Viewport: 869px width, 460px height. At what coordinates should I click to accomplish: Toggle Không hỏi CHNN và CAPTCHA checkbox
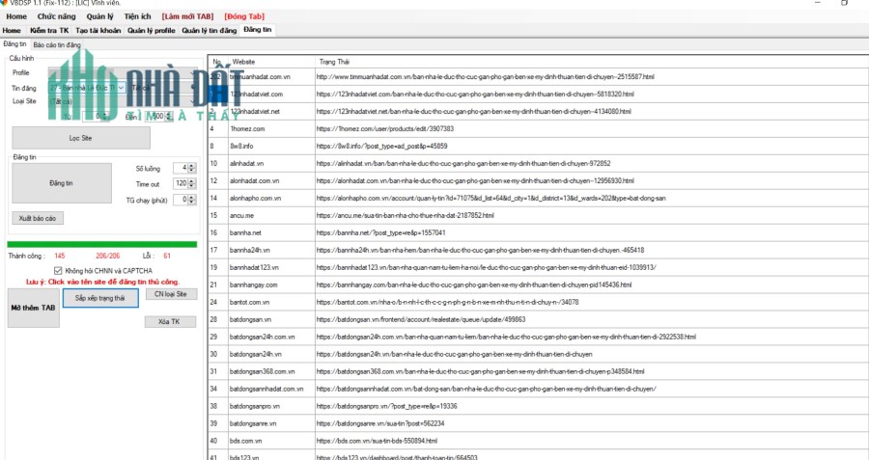(58, 271)
